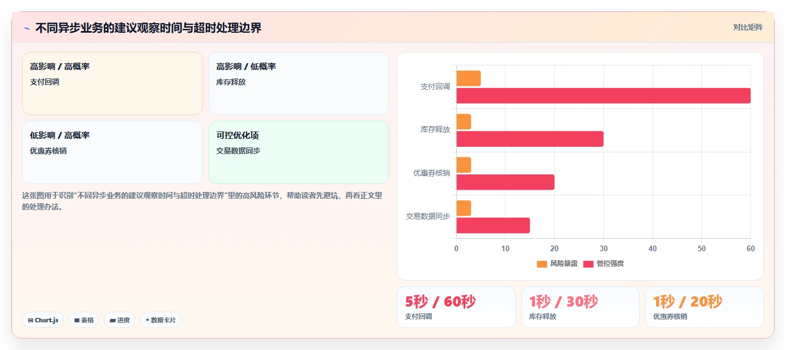Click the description paragraph starting 这张图用于识别
786x350 pixels.
point(202,201)
